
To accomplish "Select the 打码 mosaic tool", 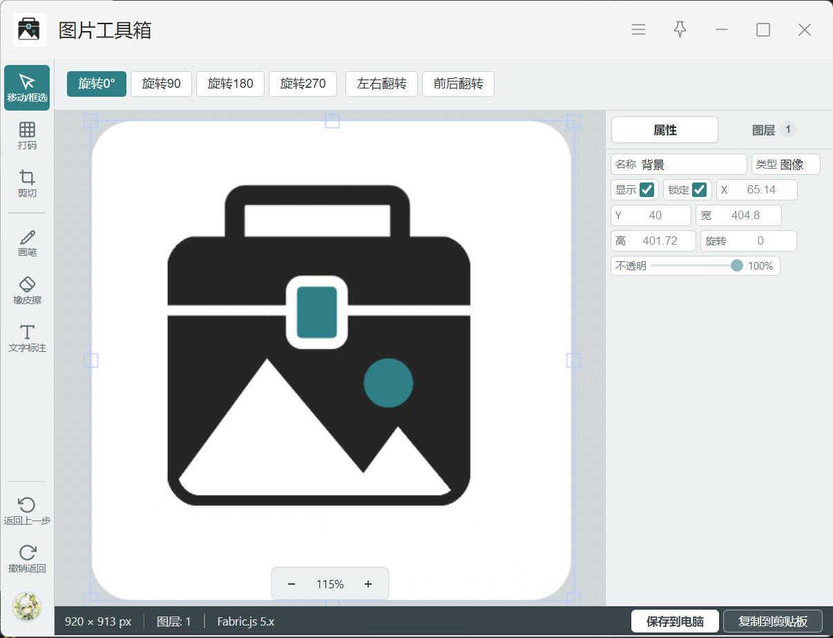I will tap(27, 135).
